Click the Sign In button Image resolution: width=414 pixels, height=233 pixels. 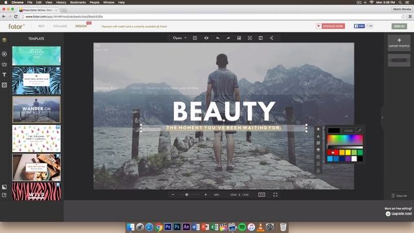pyautogui.click(x=399, y=26)
